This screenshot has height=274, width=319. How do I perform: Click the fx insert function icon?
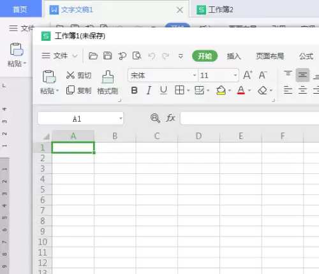click(170, 118)
